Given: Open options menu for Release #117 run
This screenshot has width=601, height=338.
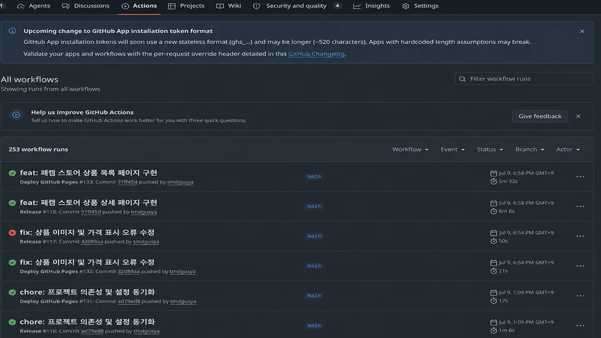Looking at the screenshot, I should point(580,237).
